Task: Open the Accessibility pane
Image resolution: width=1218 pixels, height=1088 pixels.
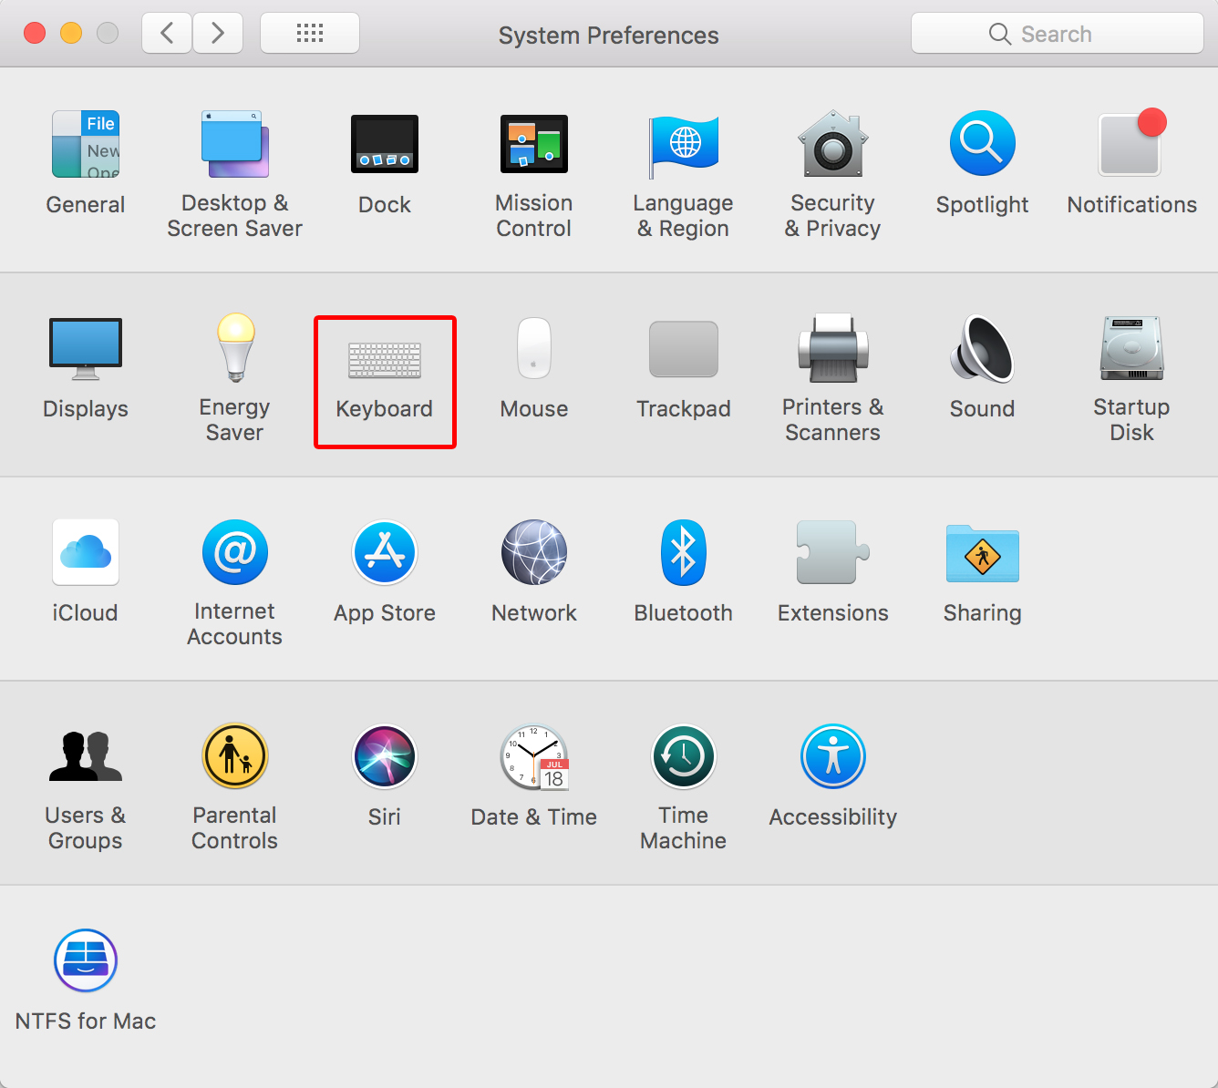Action: pos(832,757)
